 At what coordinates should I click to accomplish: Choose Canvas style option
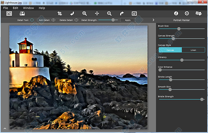[170, 50]
